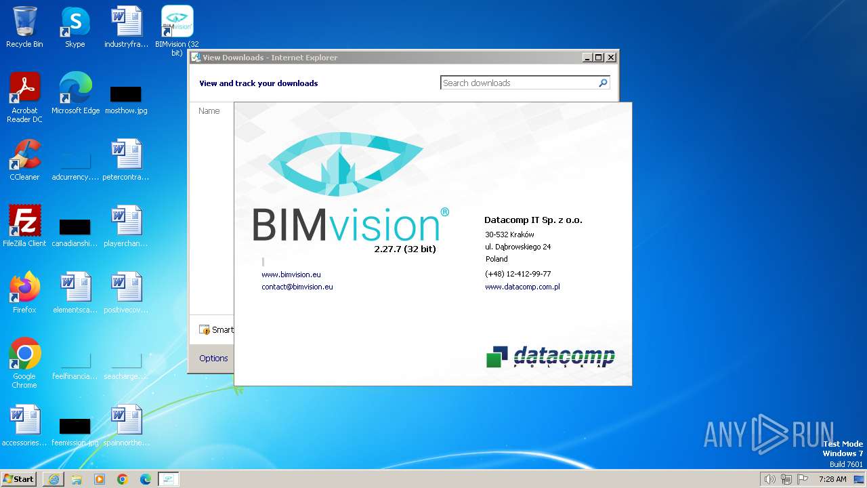The height and width of the screenshot is (488, 867).
Task: Open the industryfra... Word document icon
Action: pos(126,27)
